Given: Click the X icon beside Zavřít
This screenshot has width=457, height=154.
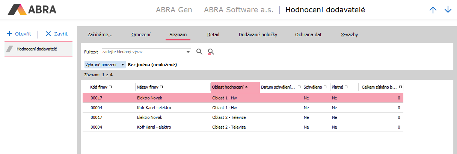Looking at the screenshot, I should tap(48, 34).
